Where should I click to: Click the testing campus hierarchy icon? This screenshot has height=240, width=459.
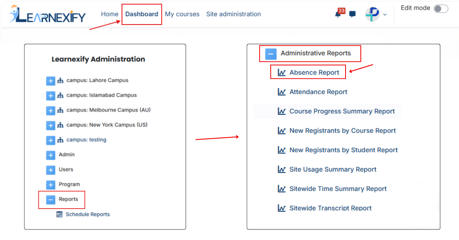(x=60, y=140)
